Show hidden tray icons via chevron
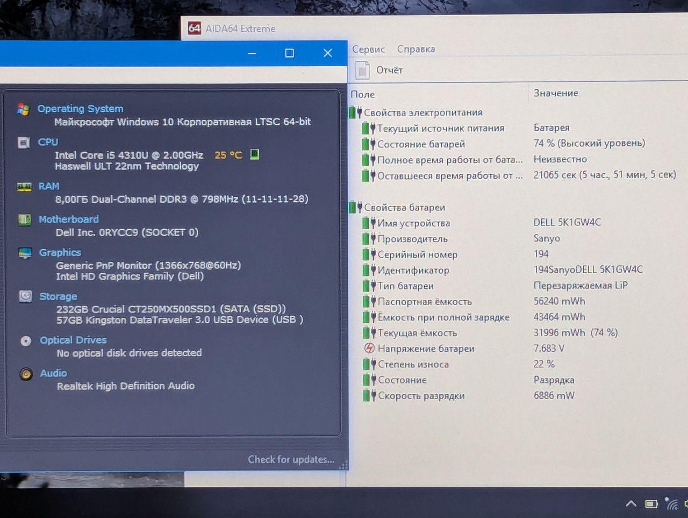The height and width of the screenshot is (518, 688). pyautogui.click(x=631, y=504)
